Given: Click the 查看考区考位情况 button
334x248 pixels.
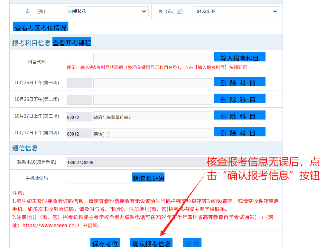Looking at the screenshot, I should [x=41, y=27].
